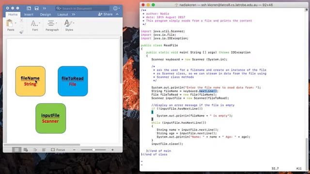Switch to Web Layout view in status bar
Screen dimensions: 310x174
(26, 150)
